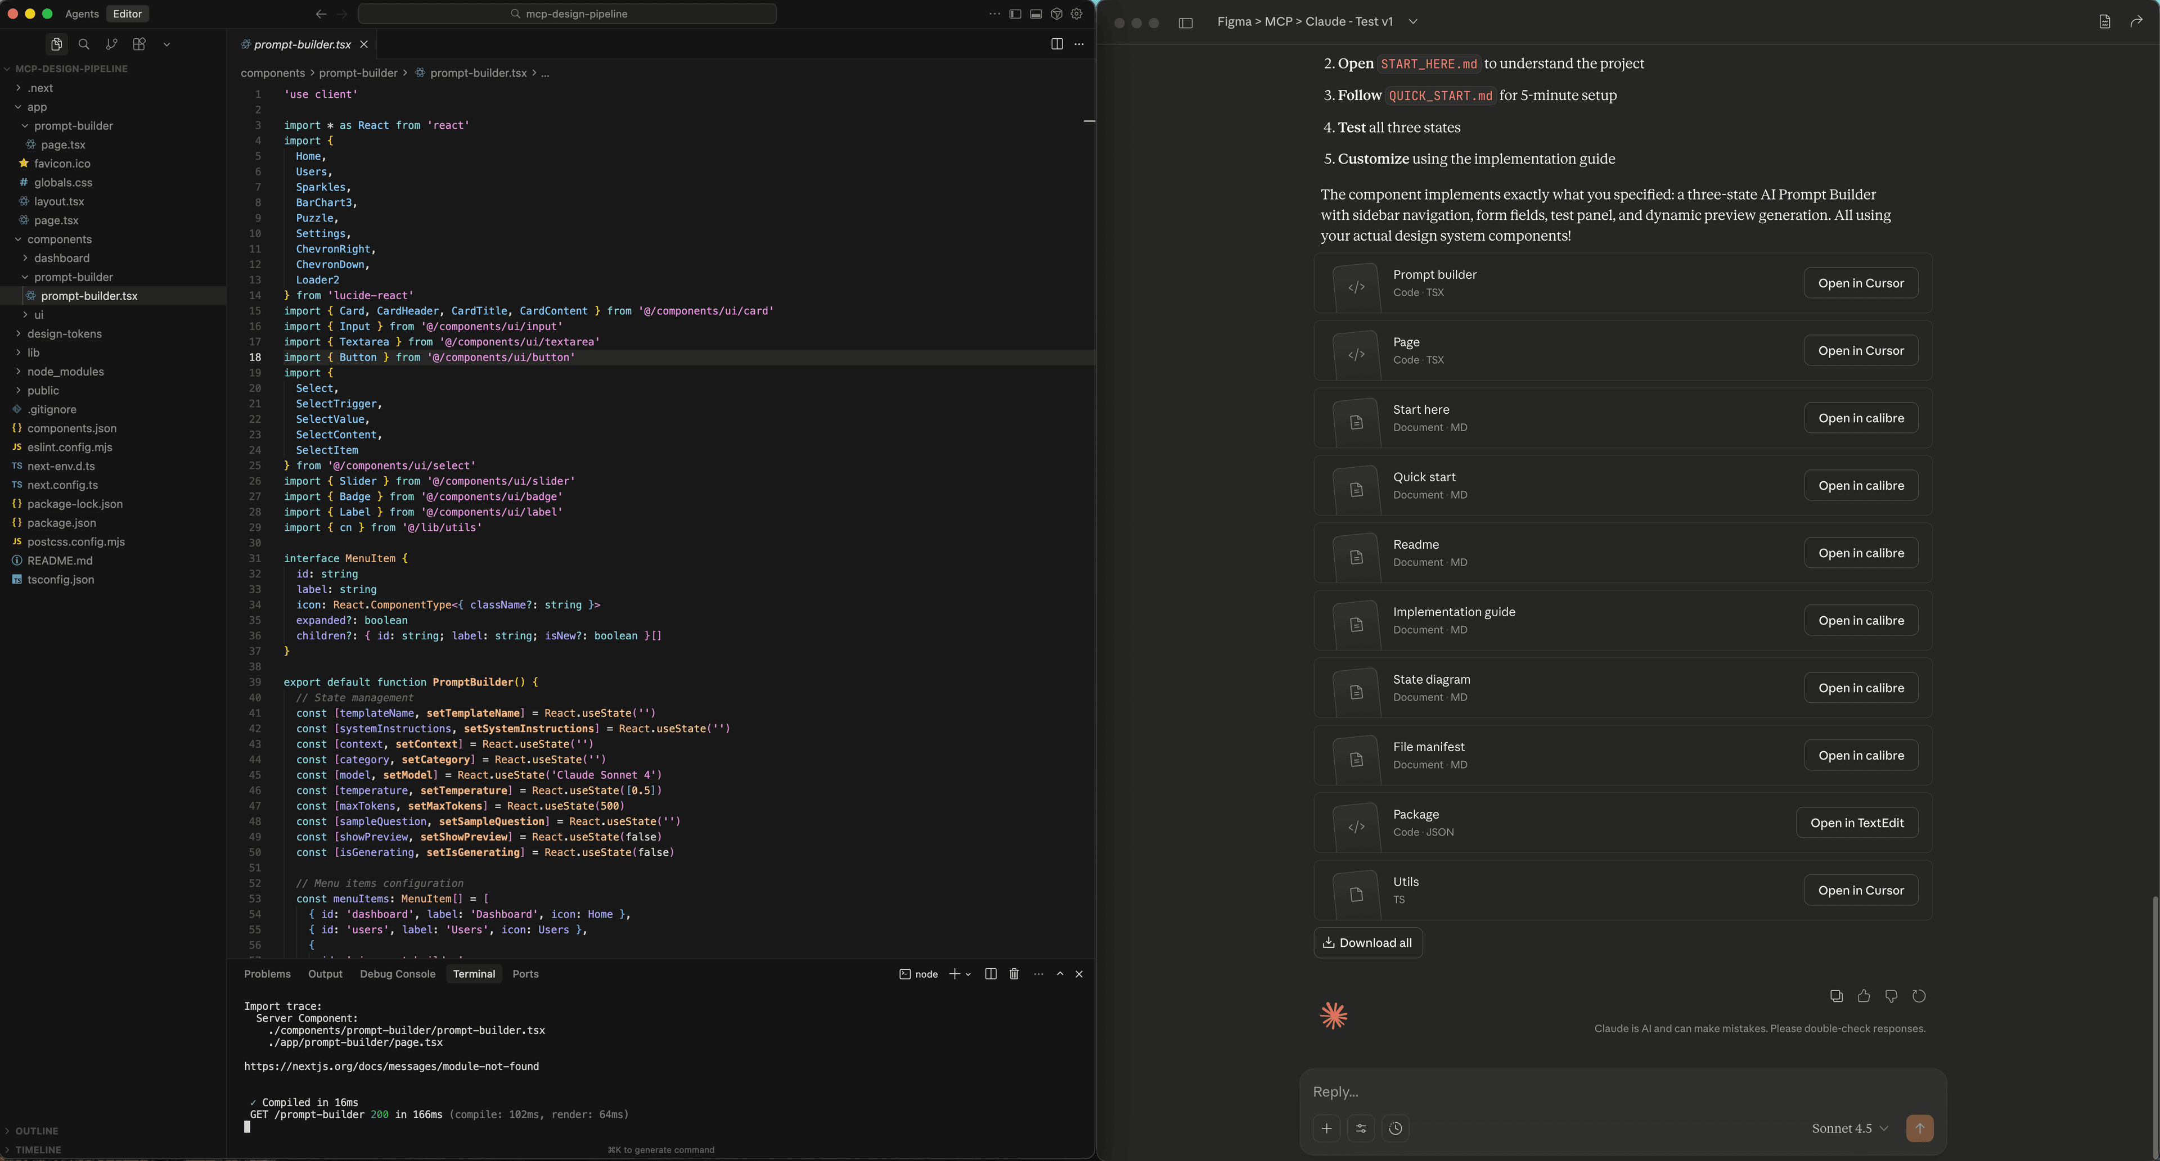Open the Sonnet 4.5 model dropdown
The image size is (2160, 1161).
(x=1849, y=1128)
